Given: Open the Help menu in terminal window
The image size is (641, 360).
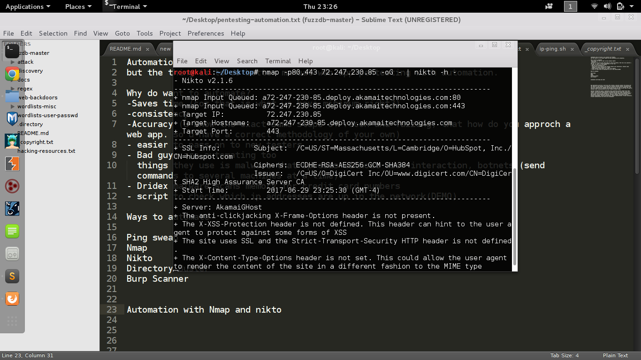Looking at the screenshot, I should (305, 61).
